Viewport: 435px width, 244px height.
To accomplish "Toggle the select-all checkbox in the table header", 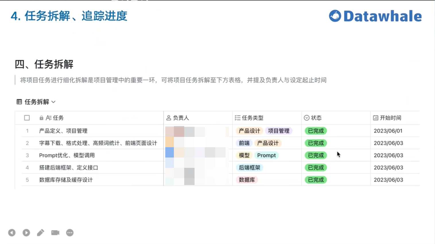I will pyautogui.click(x=27, y=118).
